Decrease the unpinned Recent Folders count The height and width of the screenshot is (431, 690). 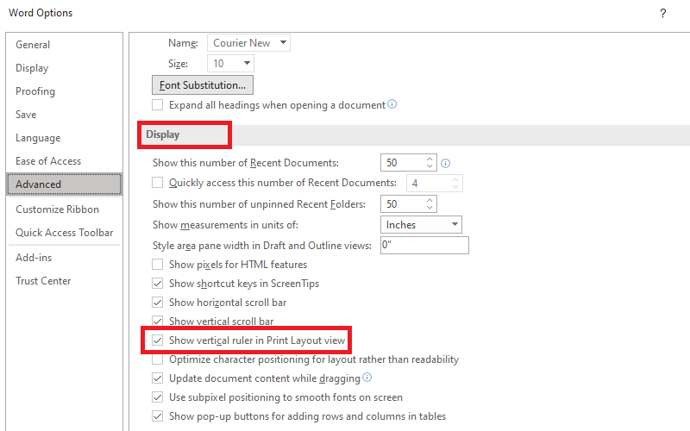430,209
